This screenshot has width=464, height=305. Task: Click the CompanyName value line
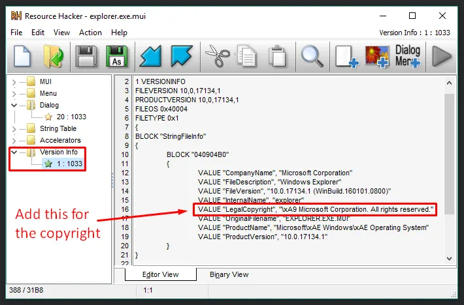[x=275, y=173]
